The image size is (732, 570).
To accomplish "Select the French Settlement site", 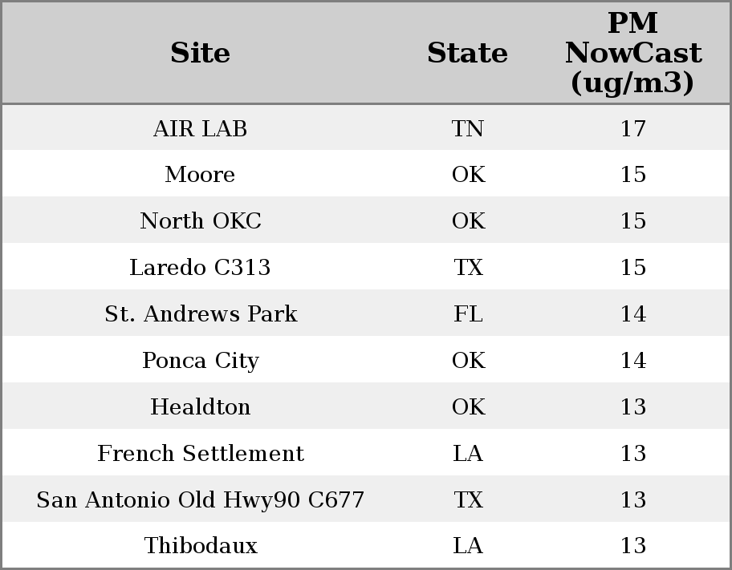I will coord(200,453).
